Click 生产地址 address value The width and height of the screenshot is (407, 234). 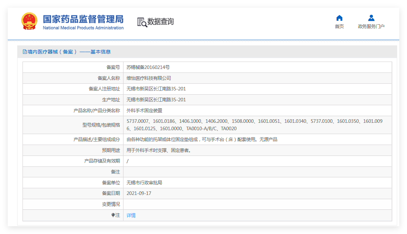pos(156,100)
